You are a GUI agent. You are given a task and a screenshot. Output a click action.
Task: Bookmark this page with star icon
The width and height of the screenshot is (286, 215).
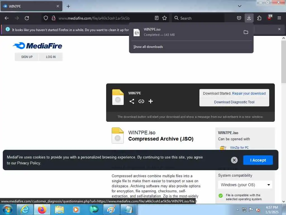point(165,18)
